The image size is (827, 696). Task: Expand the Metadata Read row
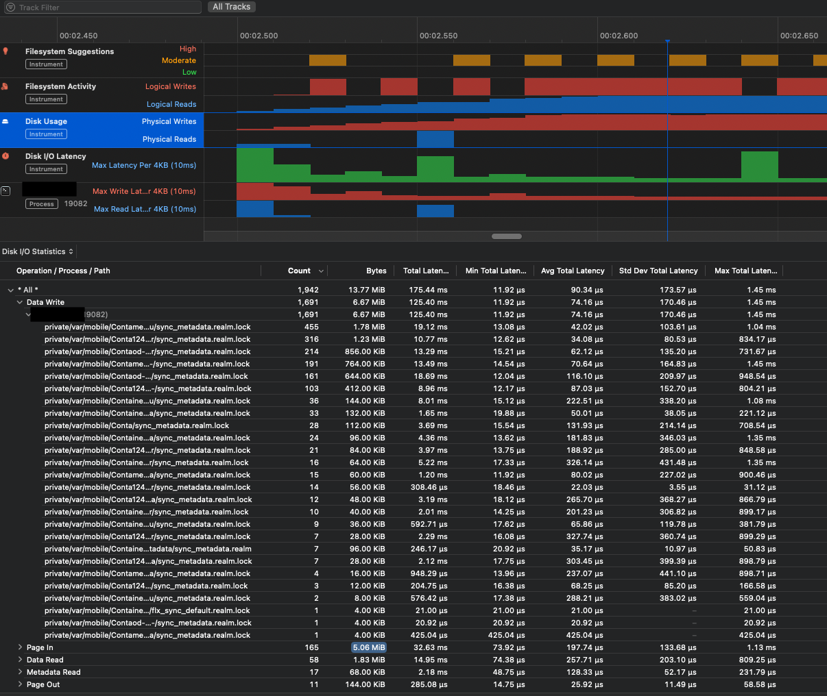[20, 672]
